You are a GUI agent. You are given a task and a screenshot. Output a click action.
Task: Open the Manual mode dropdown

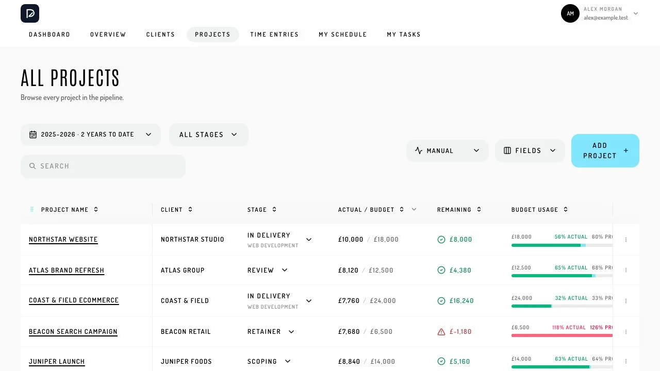point(448,150)
